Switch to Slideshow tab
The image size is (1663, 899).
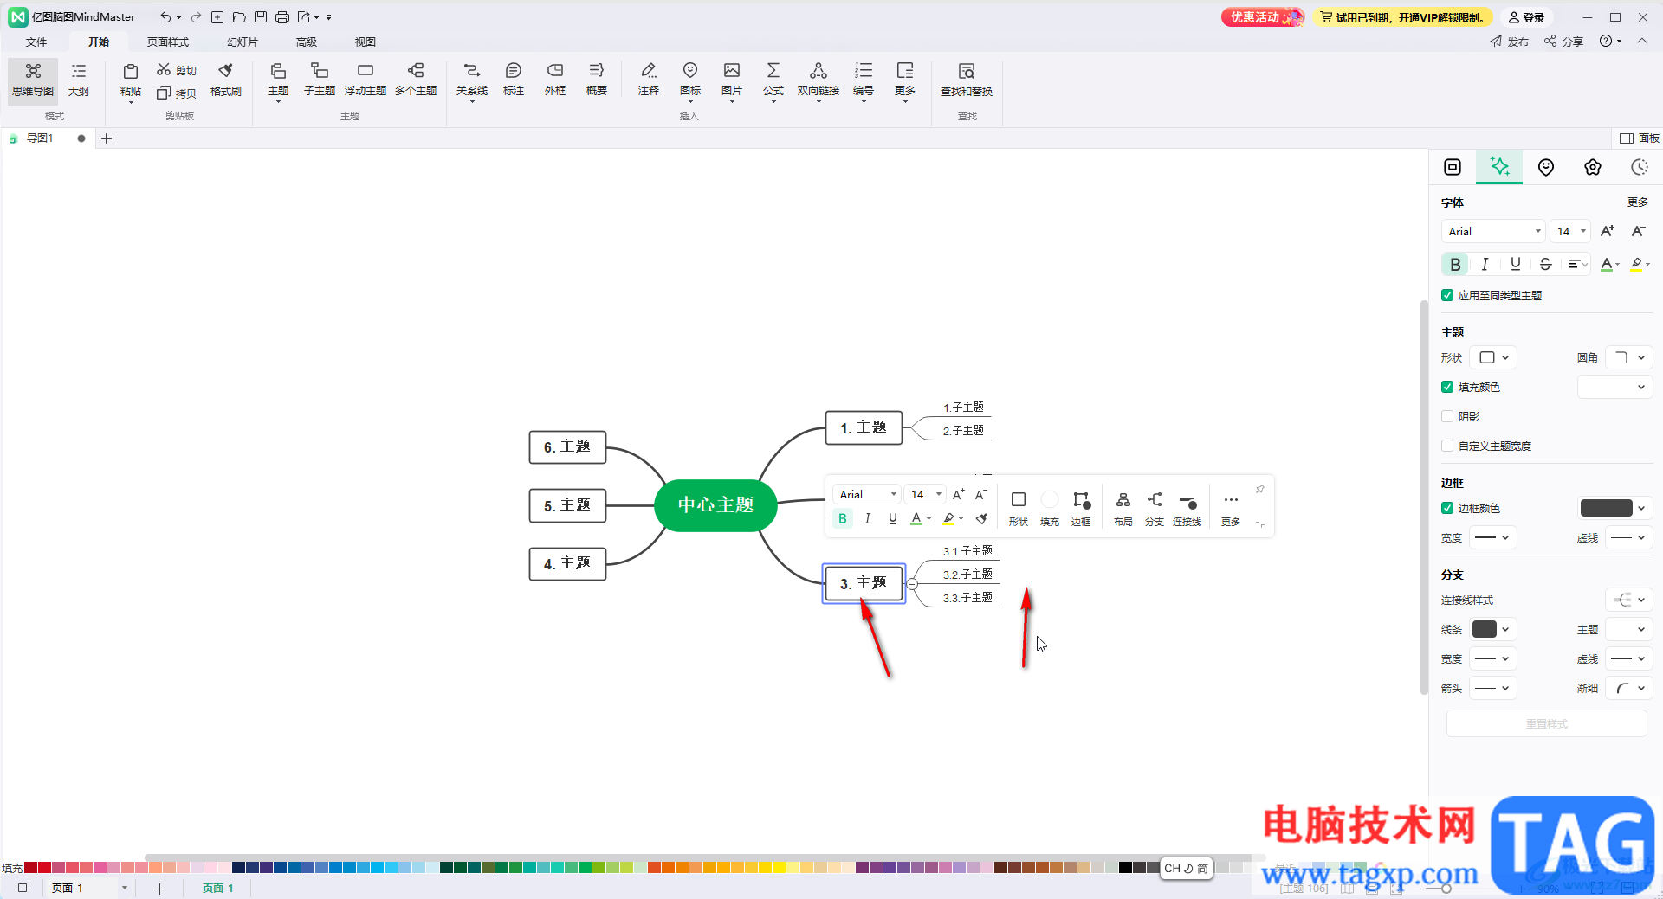coord(243,42)
